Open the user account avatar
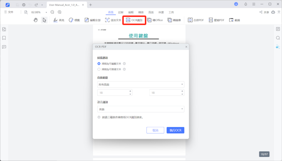 236,4
